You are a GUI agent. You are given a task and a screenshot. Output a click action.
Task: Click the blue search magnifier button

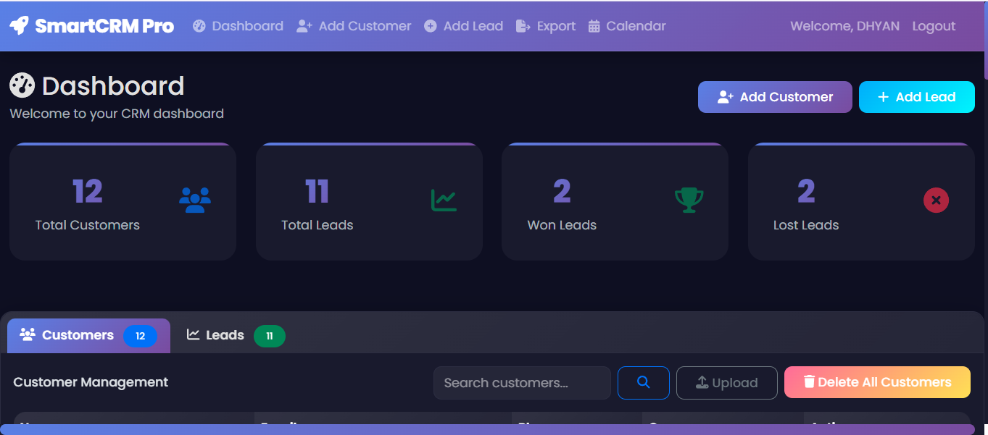[x=643, y=382]
